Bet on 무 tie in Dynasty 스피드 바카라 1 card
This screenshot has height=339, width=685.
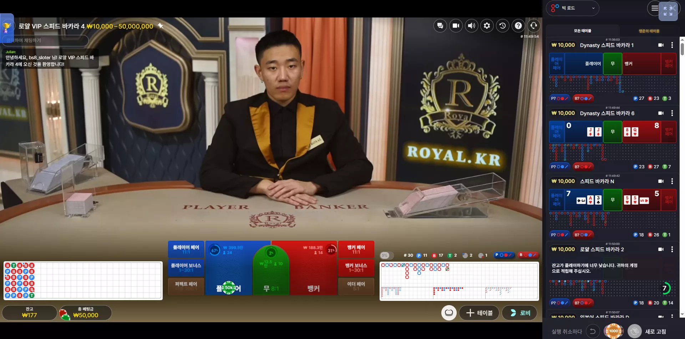[613, 64]
